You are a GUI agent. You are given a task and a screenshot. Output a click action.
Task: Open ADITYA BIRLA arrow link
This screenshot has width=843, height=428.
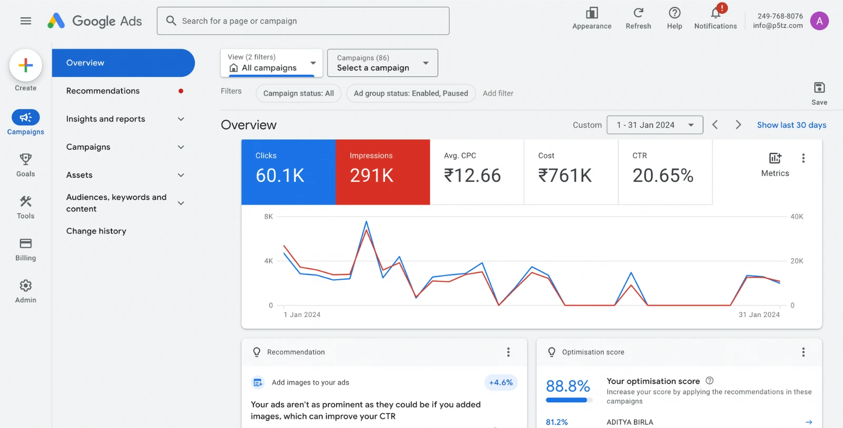pos(809,422)
